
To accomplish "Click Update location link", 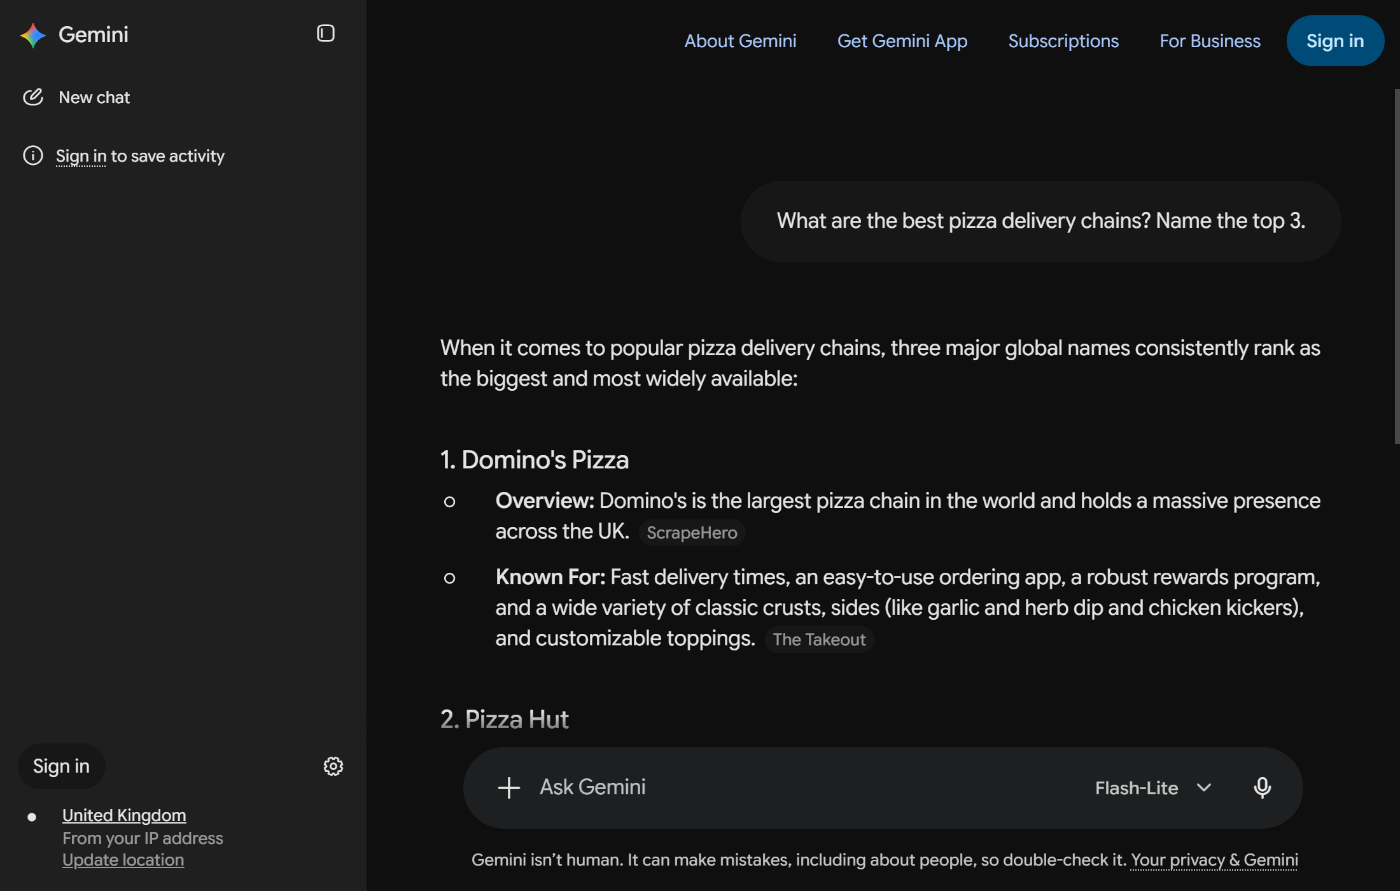I will click(x=123, y=860).
